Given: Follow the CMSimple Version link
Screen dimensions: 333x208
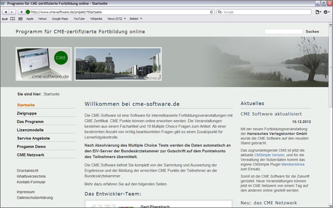Looking at the screenshot, I should point(269,155).
